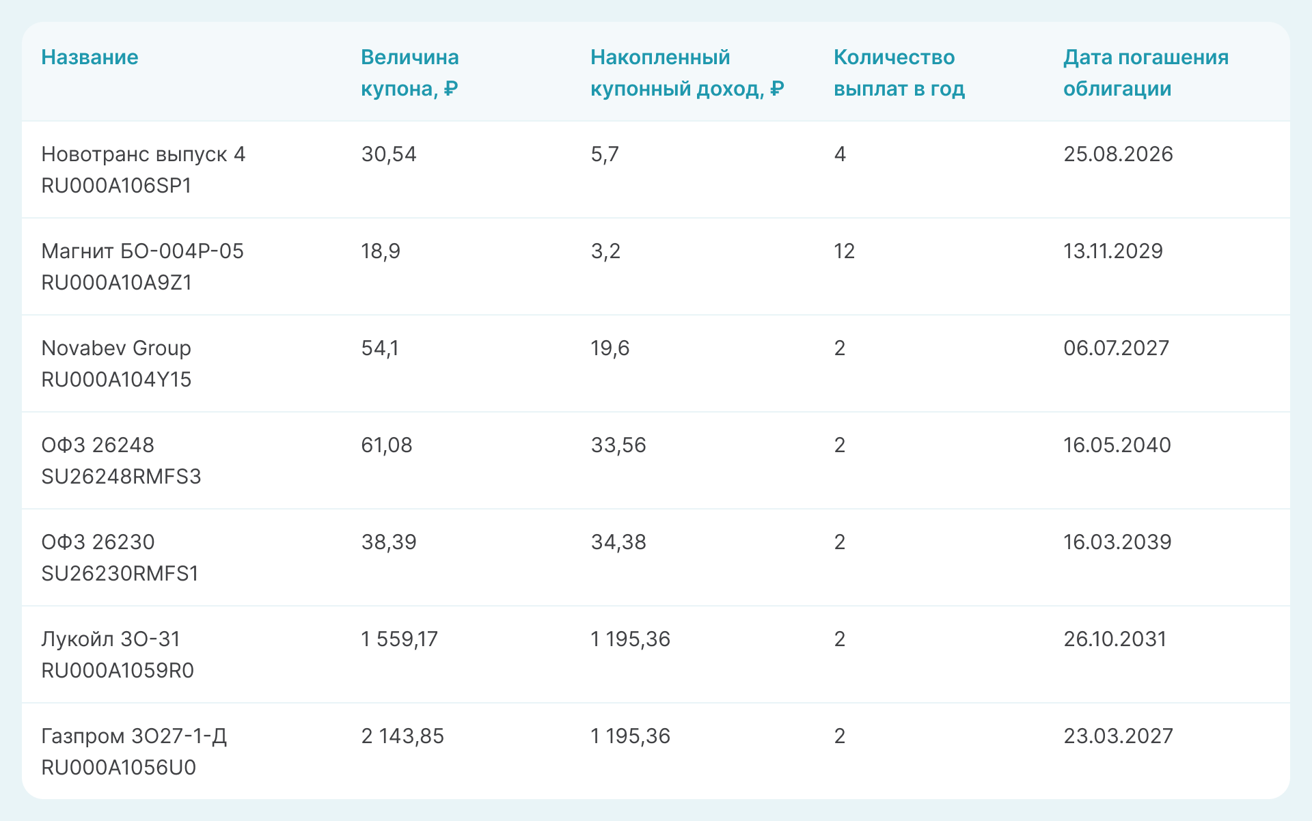Screen dimensions: 1312x821
Task: Click the maturity date 25.08.2026
Action: pyautogui.click(x=1118, y=154)
